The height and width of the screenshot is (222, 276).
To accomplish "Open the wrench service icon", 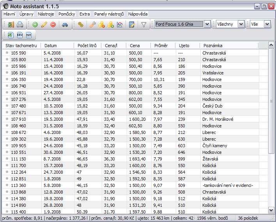I will (x=92, y=25).
